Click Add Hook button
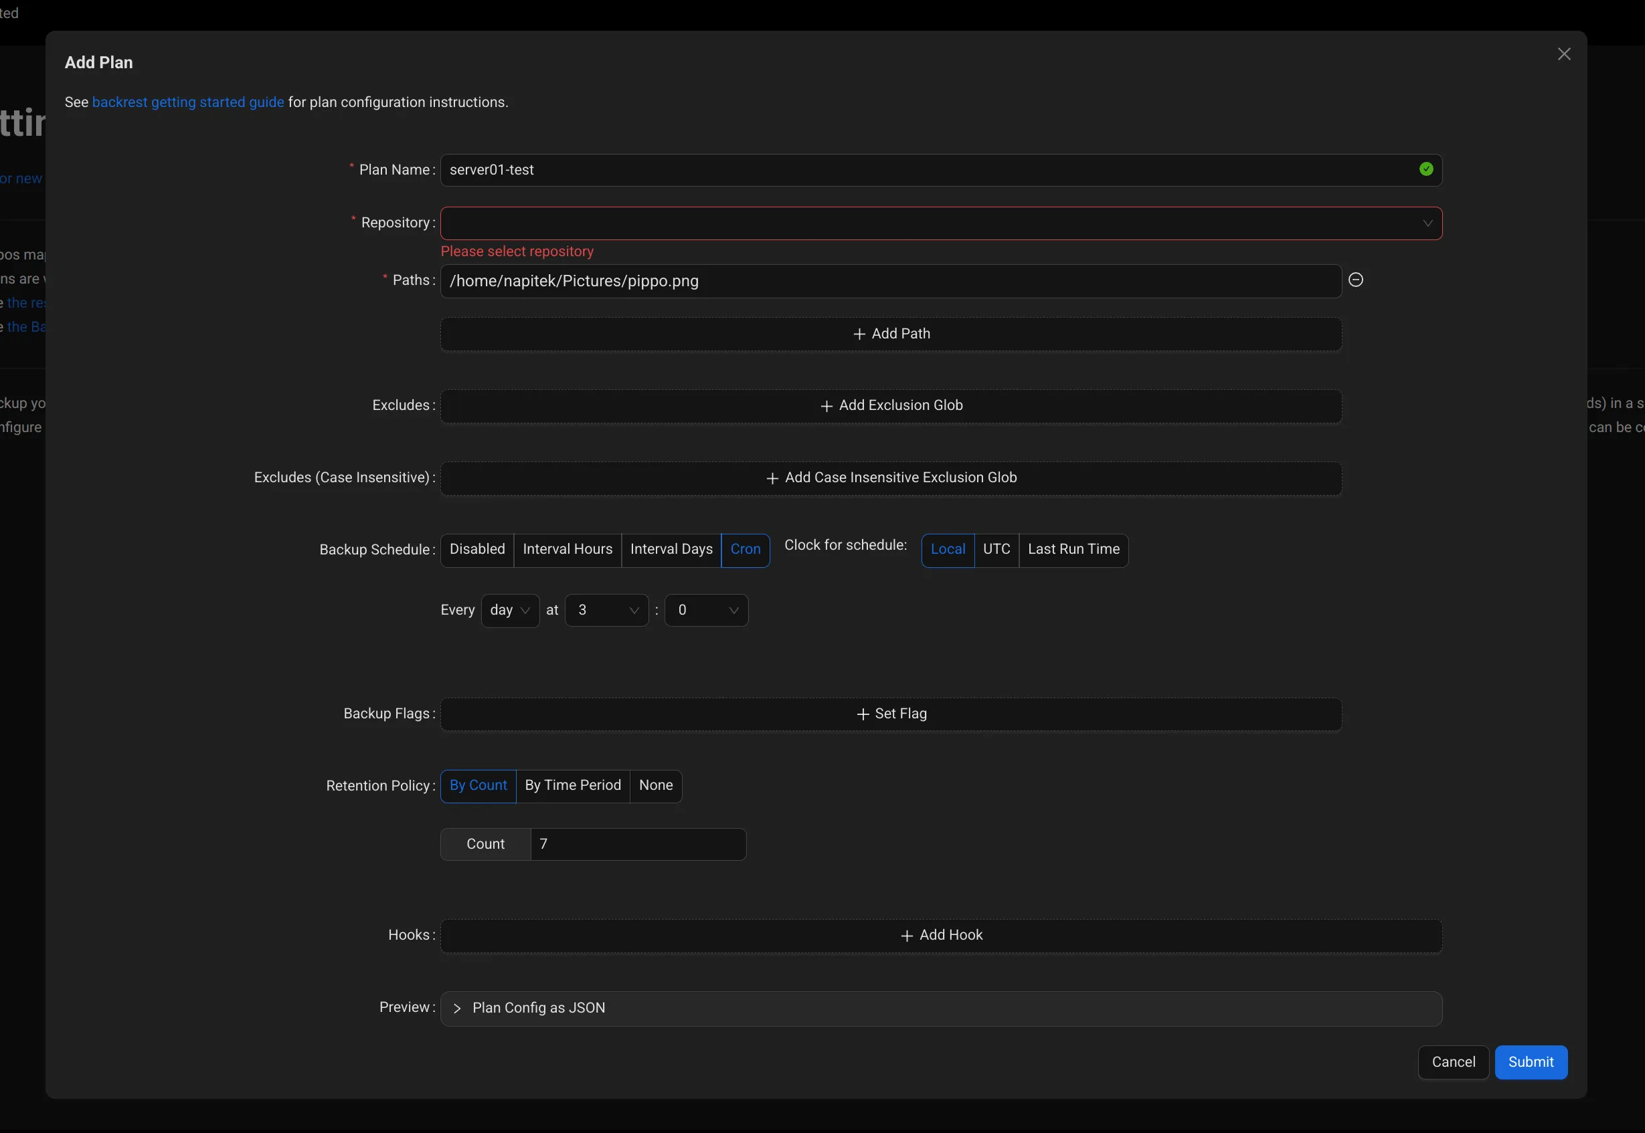The image size is (1645, 1133). (940, 935)
